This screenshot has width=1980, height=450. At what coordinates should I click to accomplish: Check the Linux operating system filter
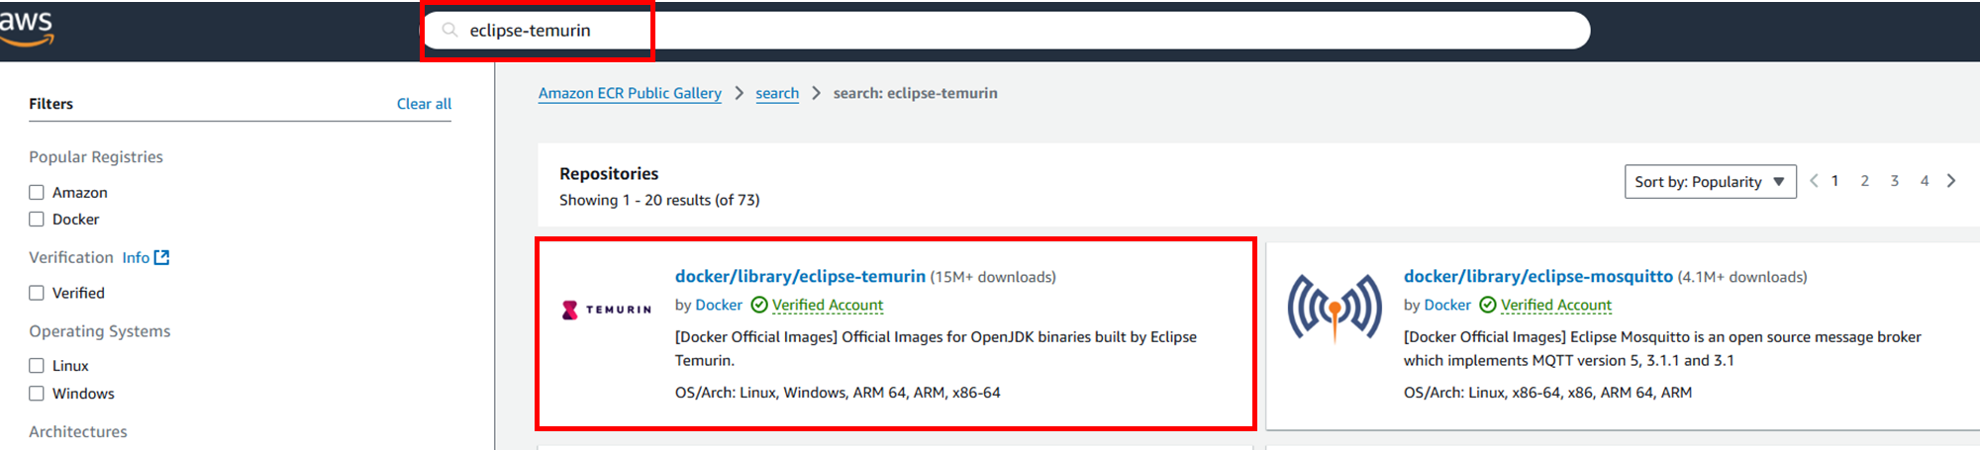click(37, 366)
